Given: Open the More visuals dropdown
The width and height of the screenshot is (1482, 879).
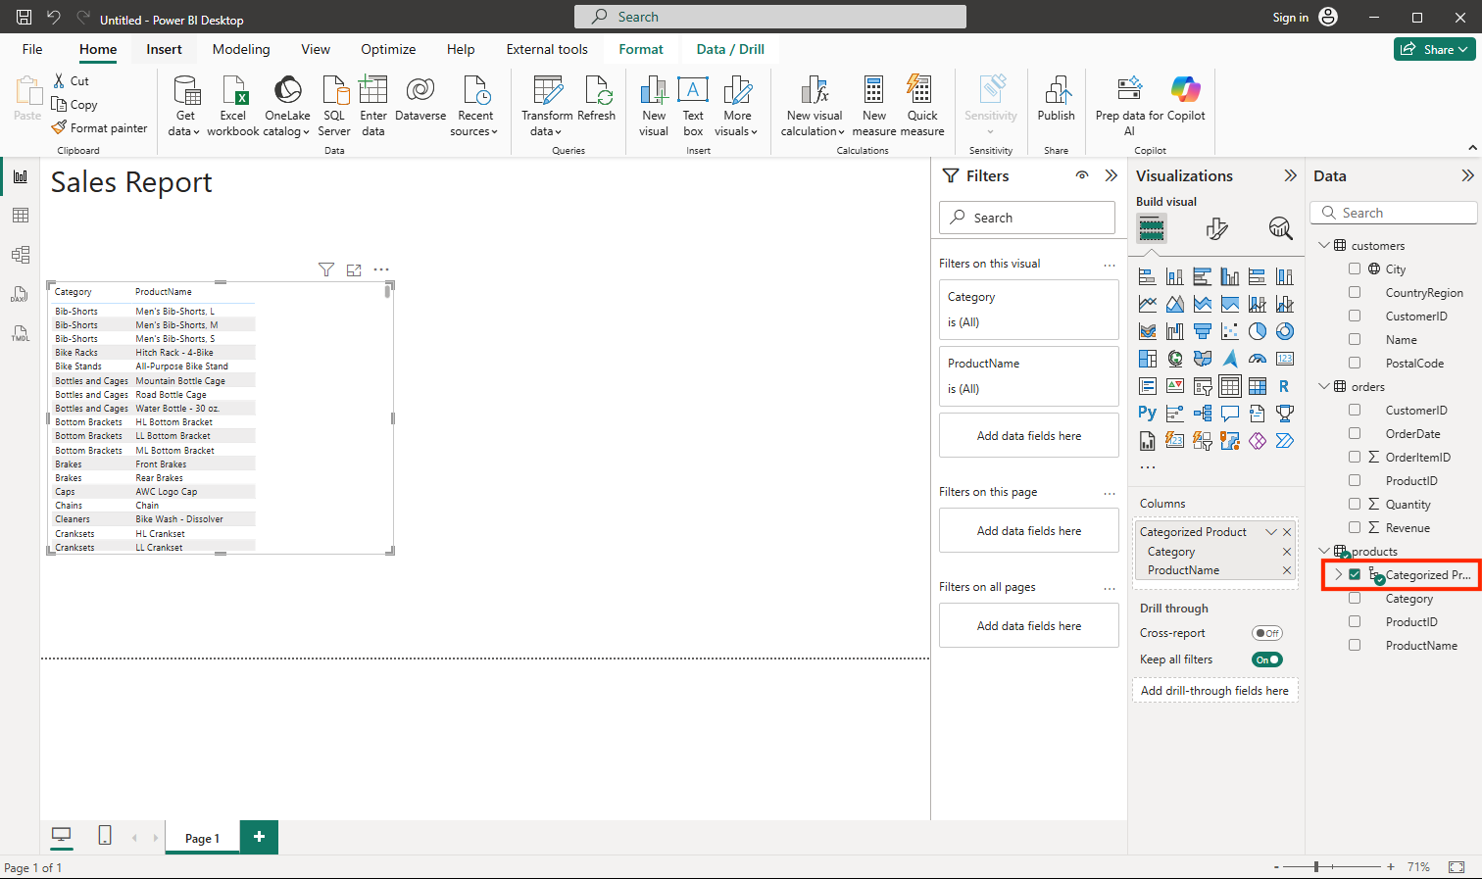Looking at the screenshot, I should click(737, 106).
